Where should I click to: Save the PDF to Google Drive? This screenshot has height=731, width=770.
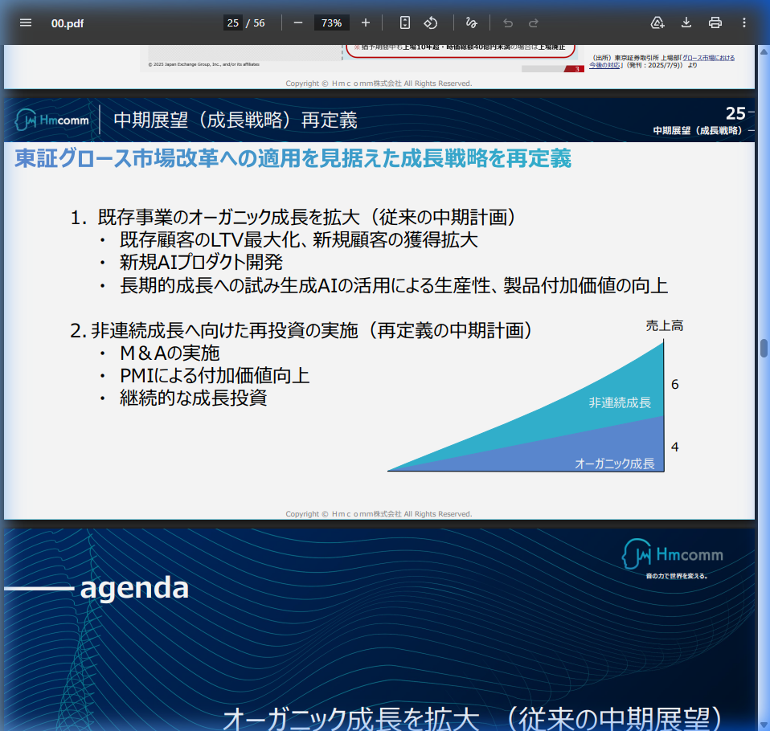[x=657, y=22]
